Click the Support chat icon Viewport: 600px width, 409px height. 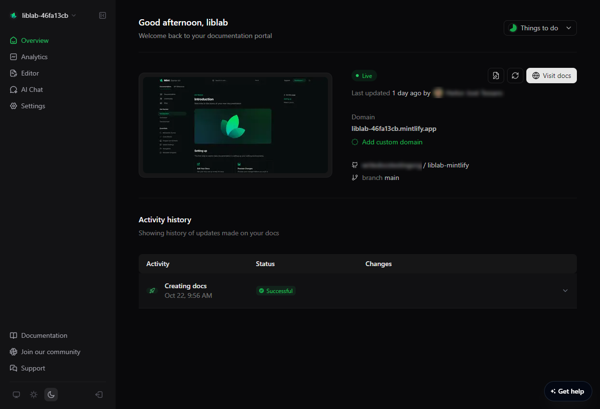click(x=13, y=368)
